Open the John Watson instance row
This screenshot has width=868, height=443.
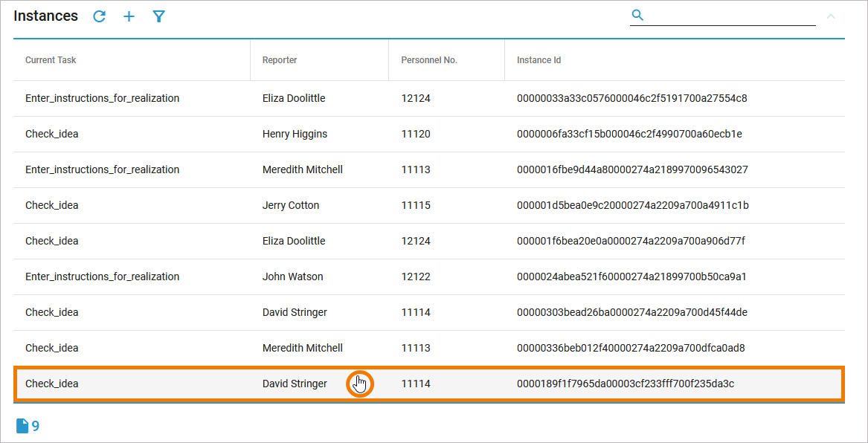[292, 277]
